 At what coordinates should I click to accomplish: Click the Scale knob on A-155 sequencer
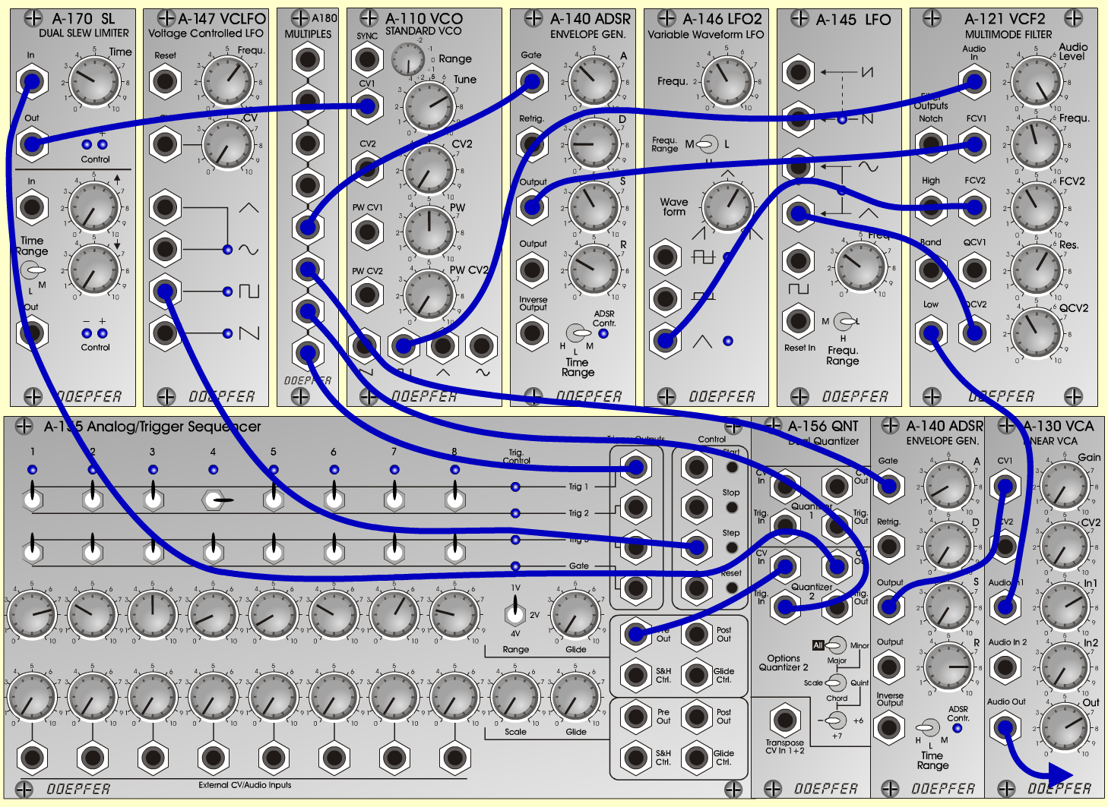[514, 696]
